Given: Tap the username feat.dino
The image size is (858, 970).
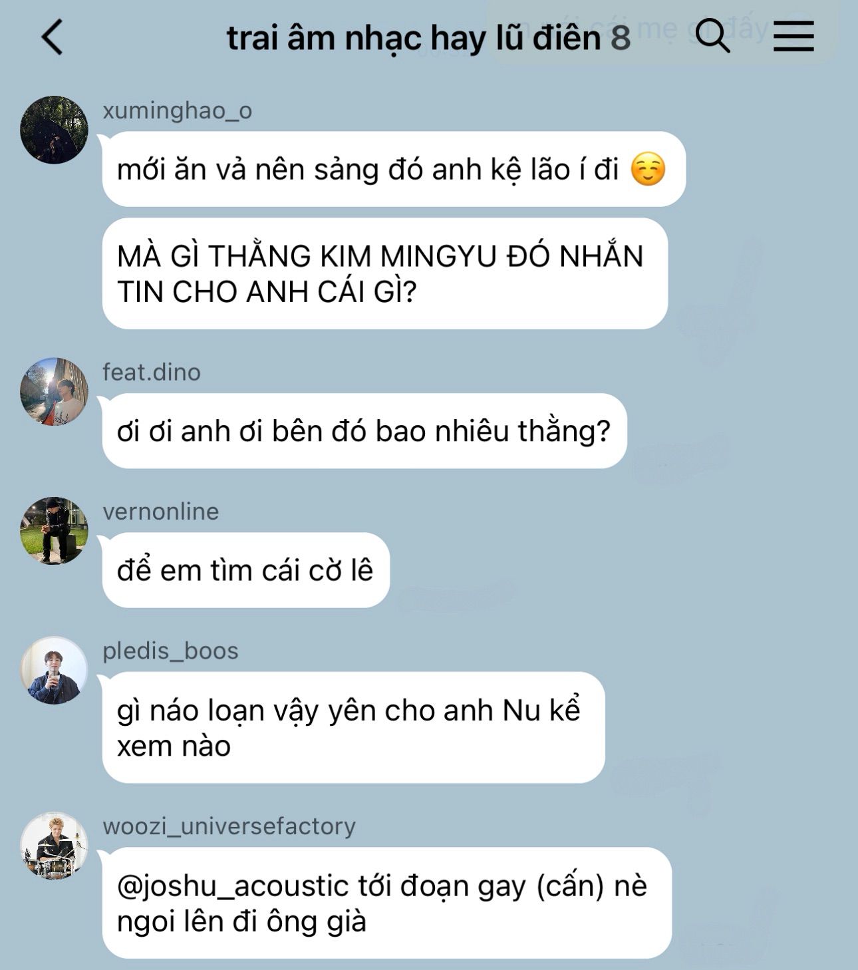Looking at the screenshot, I should tap(152, 372).
